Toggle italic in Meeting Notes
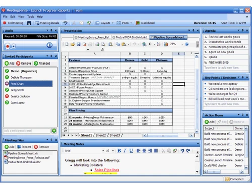Image resolution: width=252 pixels, height=189 pixels. [x=125, y=151]
